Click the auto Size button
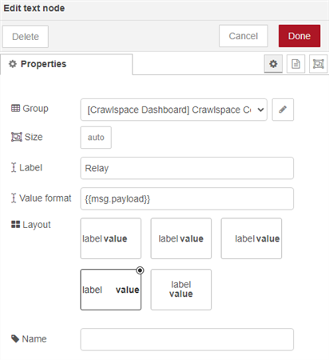 [96, 138]
